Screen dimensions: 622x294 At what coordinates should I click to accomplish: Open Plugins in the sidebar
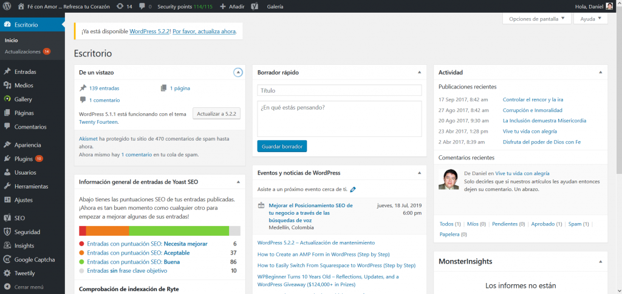click(x=23, y=159)
